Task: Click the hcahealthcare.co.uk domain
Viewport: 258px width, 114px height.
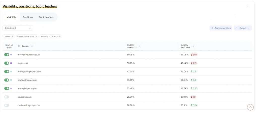Action: click(27, 80)
